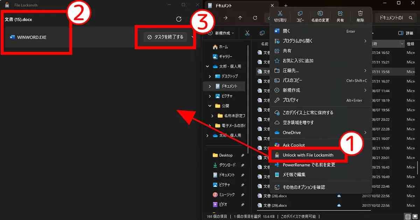Click the cut icon in context menu
This screenshot has width=420, height=220.
[x=280, y=16]
